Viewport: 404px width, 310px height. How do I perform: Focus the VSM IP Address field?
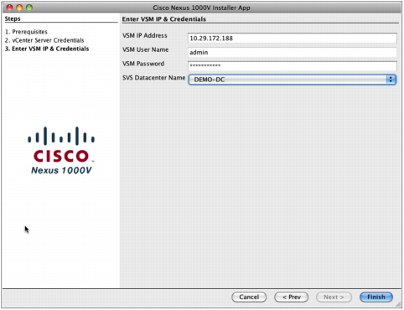coord(293,39)
